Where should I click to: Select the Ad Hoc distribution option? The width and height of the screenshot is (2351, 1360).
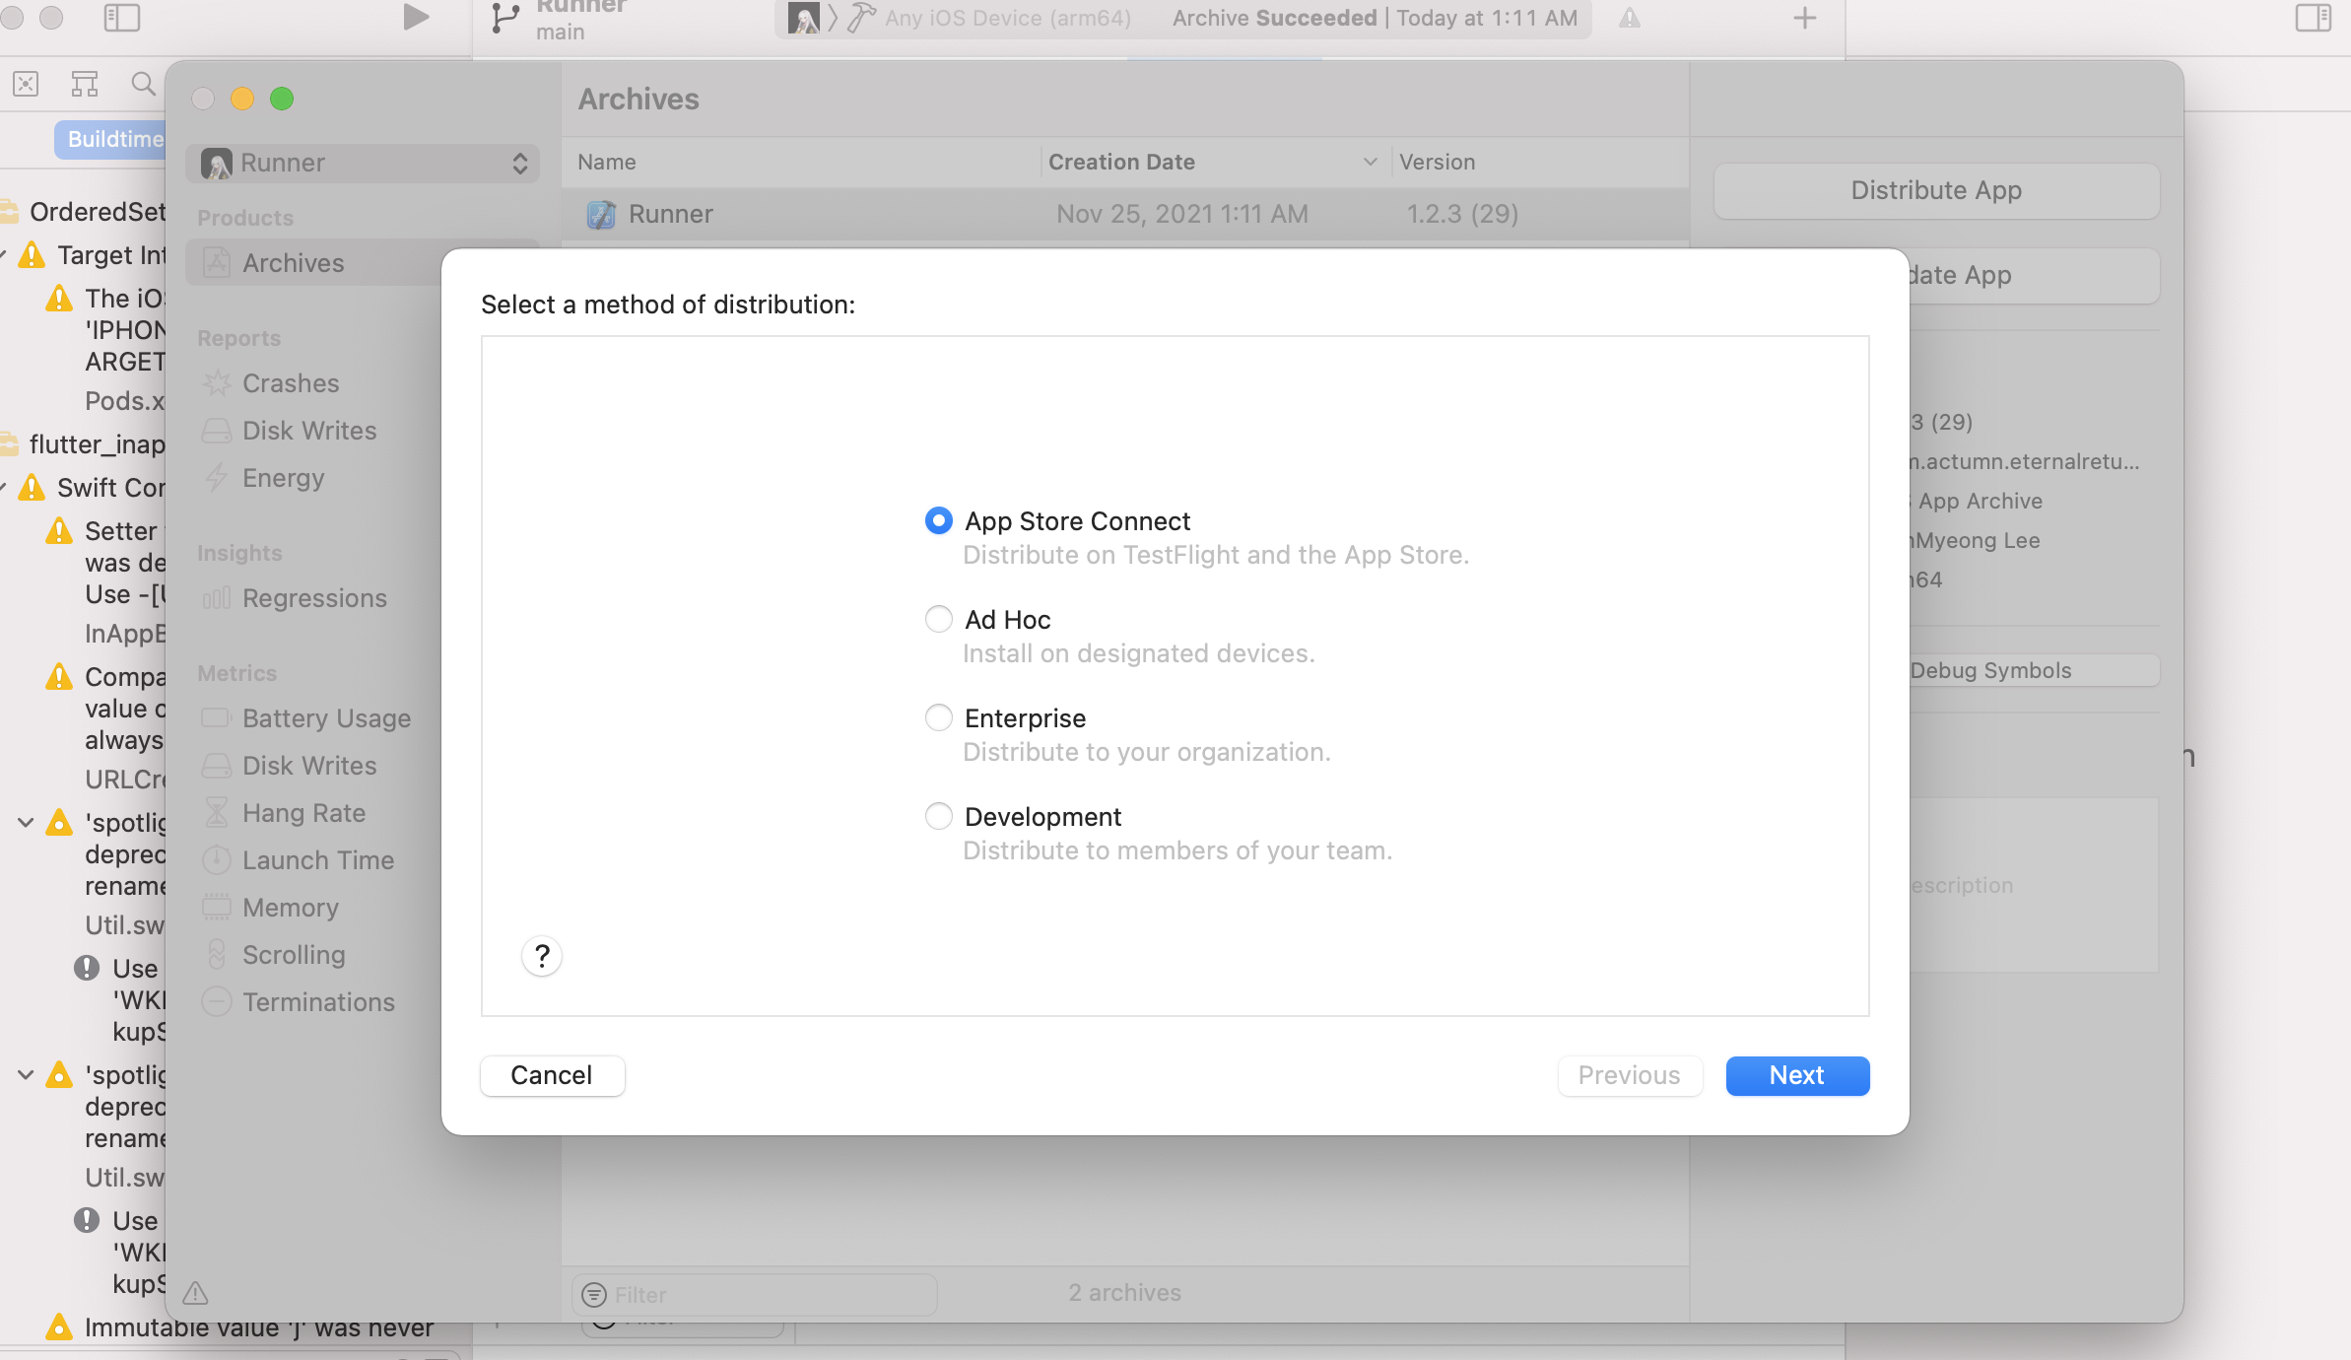click(x=938, y=619)
